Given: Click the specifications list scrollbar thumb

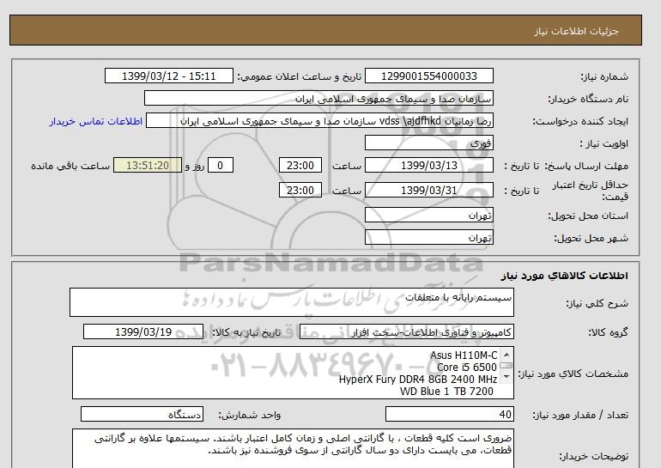Looking at the screenshot, I should (506, 366).
